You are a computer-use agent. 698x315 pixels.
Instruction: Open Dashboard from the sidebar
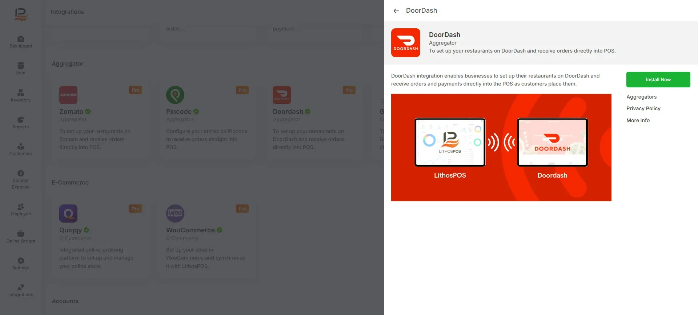[21, 42]
